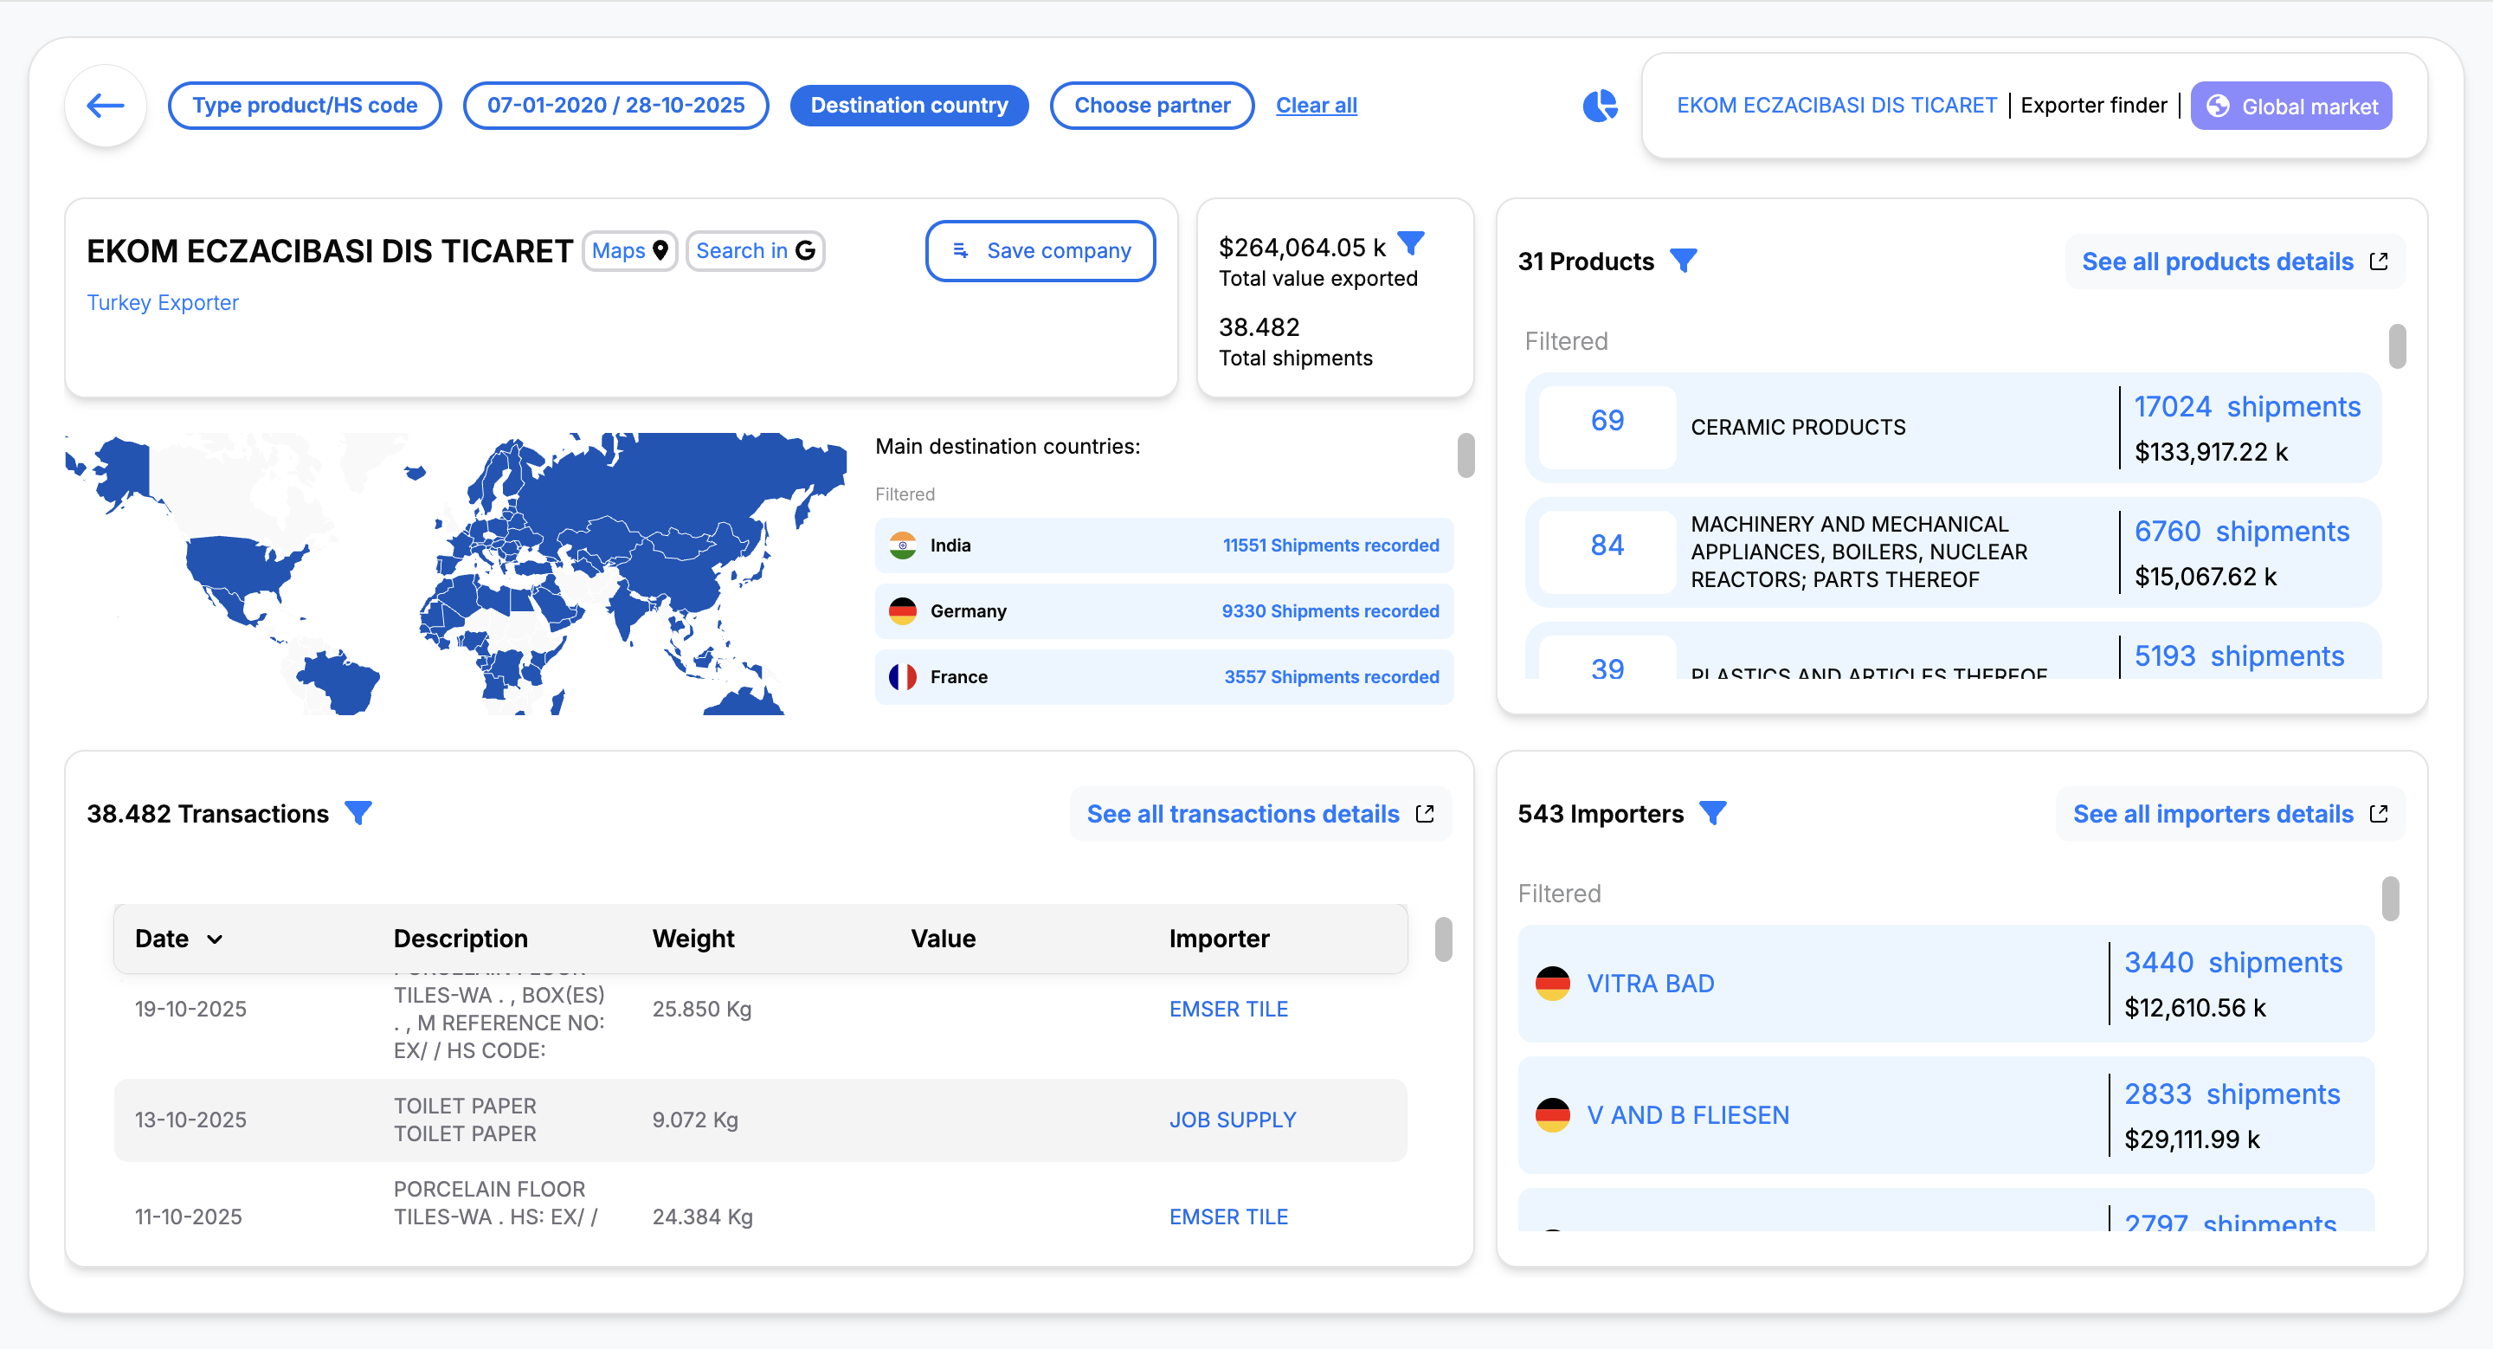Image resolution: width=2493 pixels, height=1349 pixels.
Task: Toggle the Destination country filter
Action: pos(909,106)
